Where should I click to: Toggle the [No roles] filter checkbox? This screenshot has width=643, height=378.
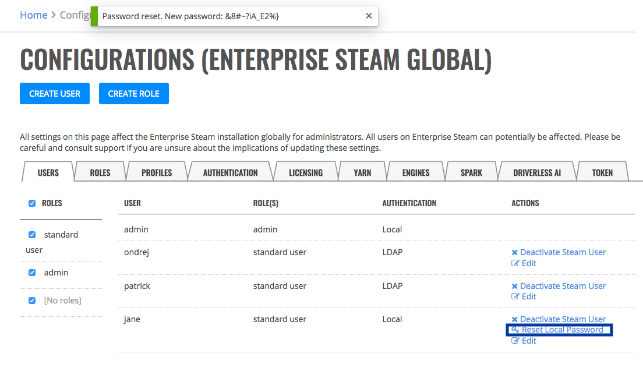tap(32, 301)
